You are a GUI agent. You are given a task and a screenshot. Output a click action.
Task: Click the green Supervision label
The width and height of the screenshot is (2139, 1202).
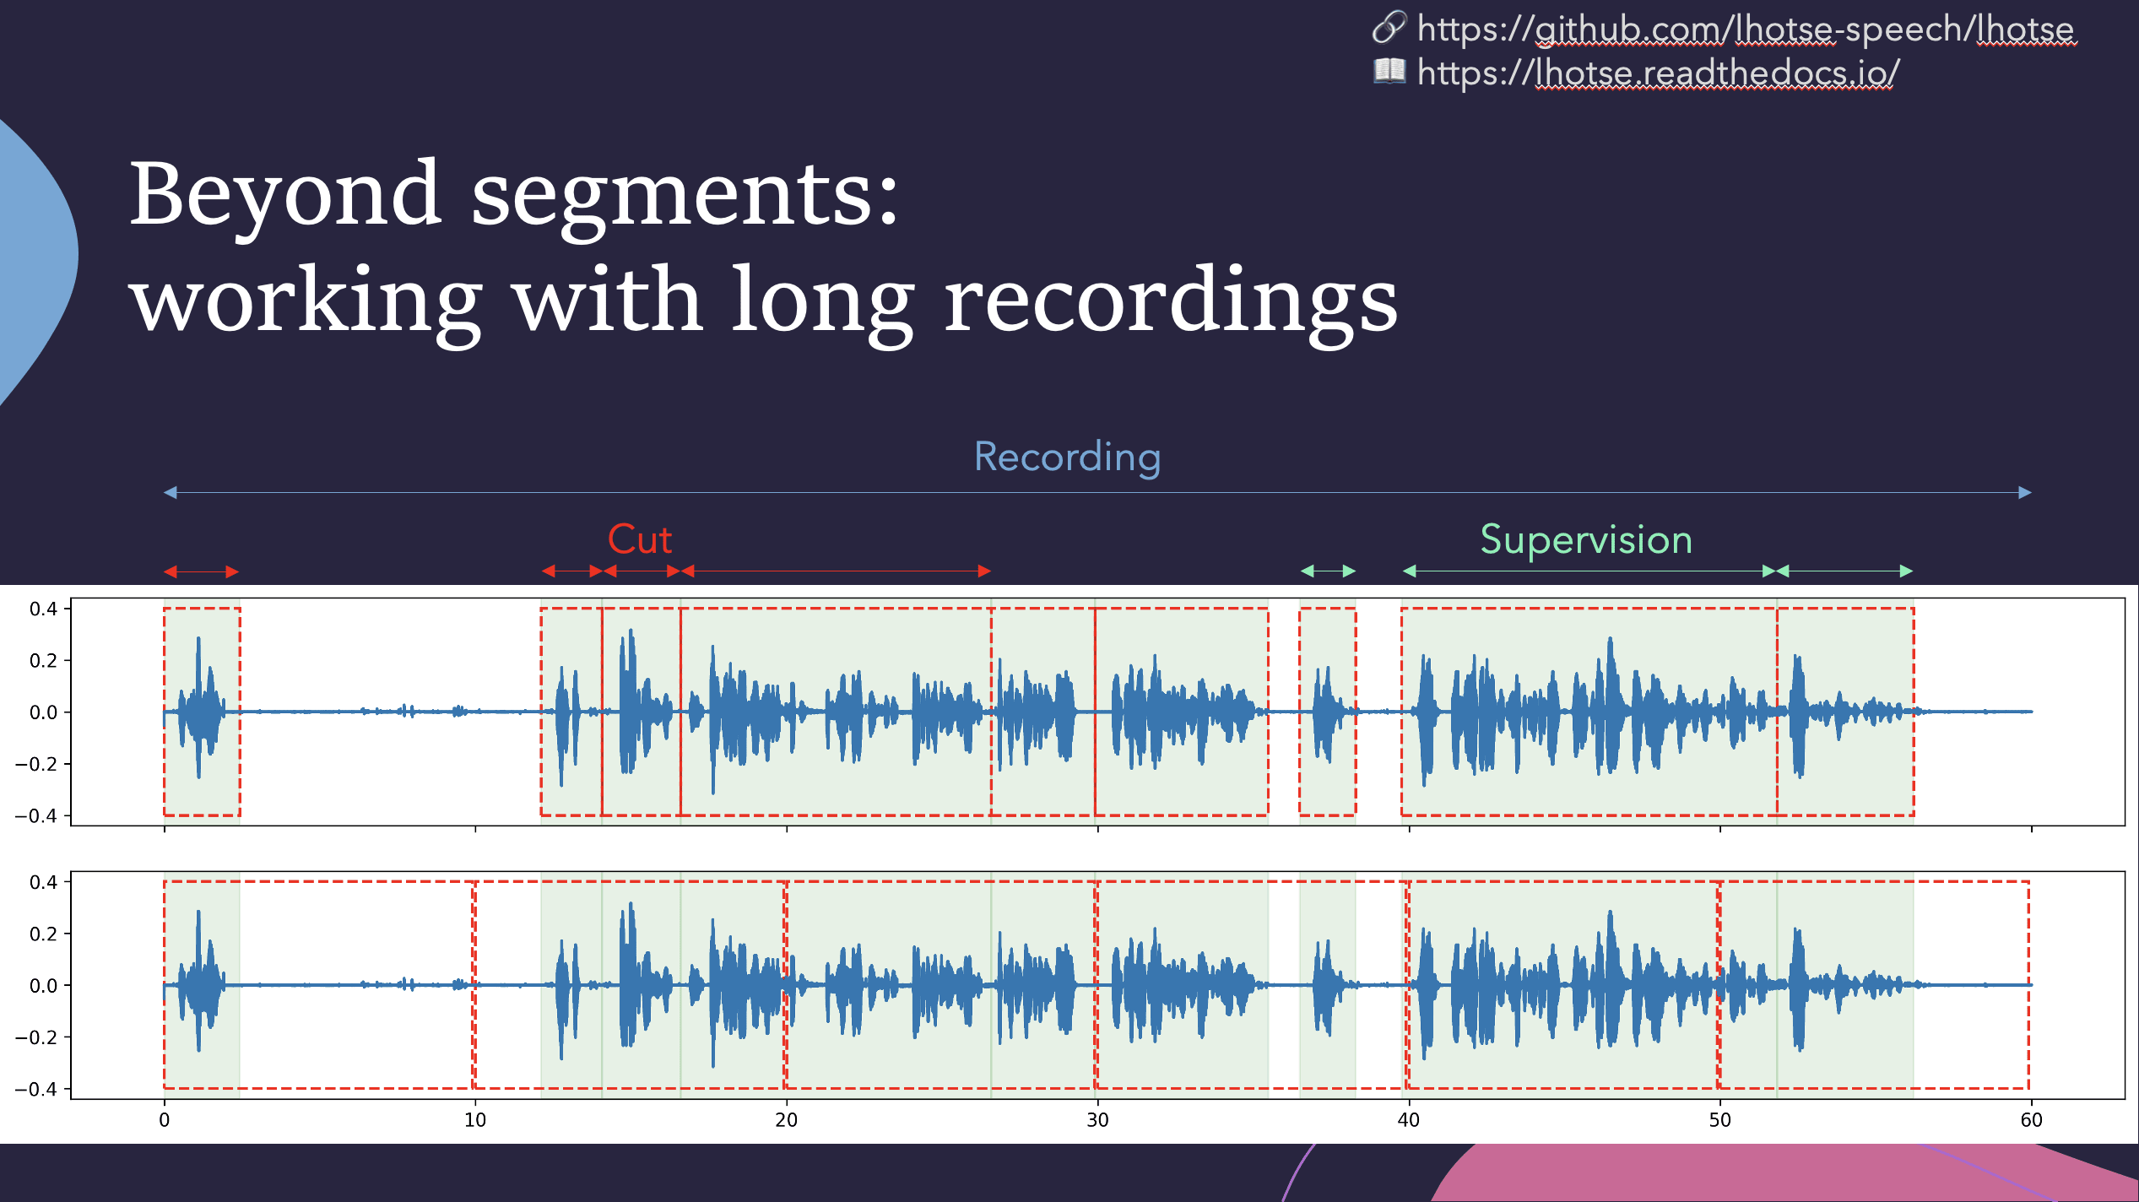1586,539
